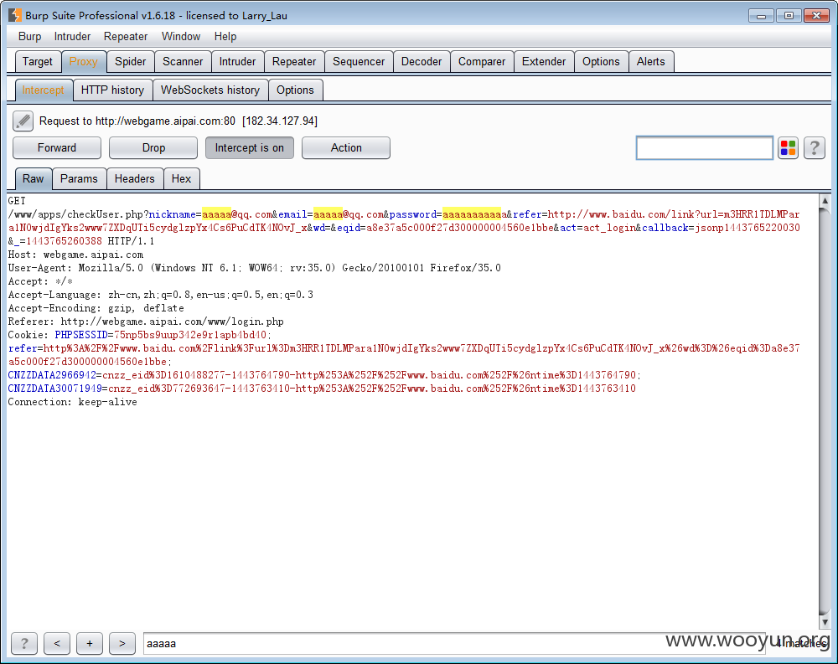Viewport: 838px width, 664px height.
Task: Toggle the Intercept is on button
Action: coord(250,148)
